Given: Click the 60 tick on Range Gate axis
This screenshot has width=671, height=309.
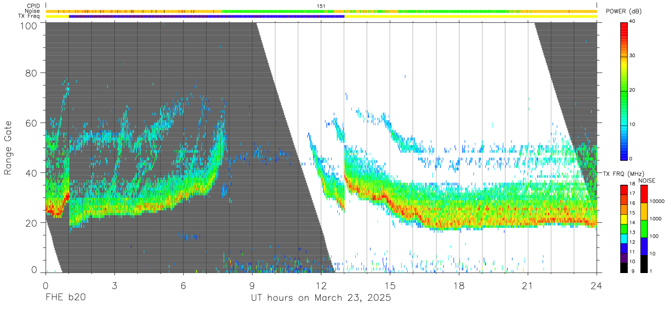Looking at the screenshot, I should click(x=31, y=123).
